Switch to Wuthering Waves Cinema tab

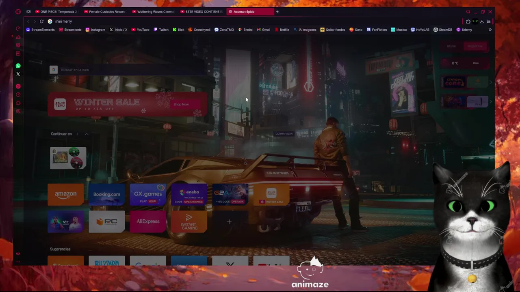pos(153,12)
